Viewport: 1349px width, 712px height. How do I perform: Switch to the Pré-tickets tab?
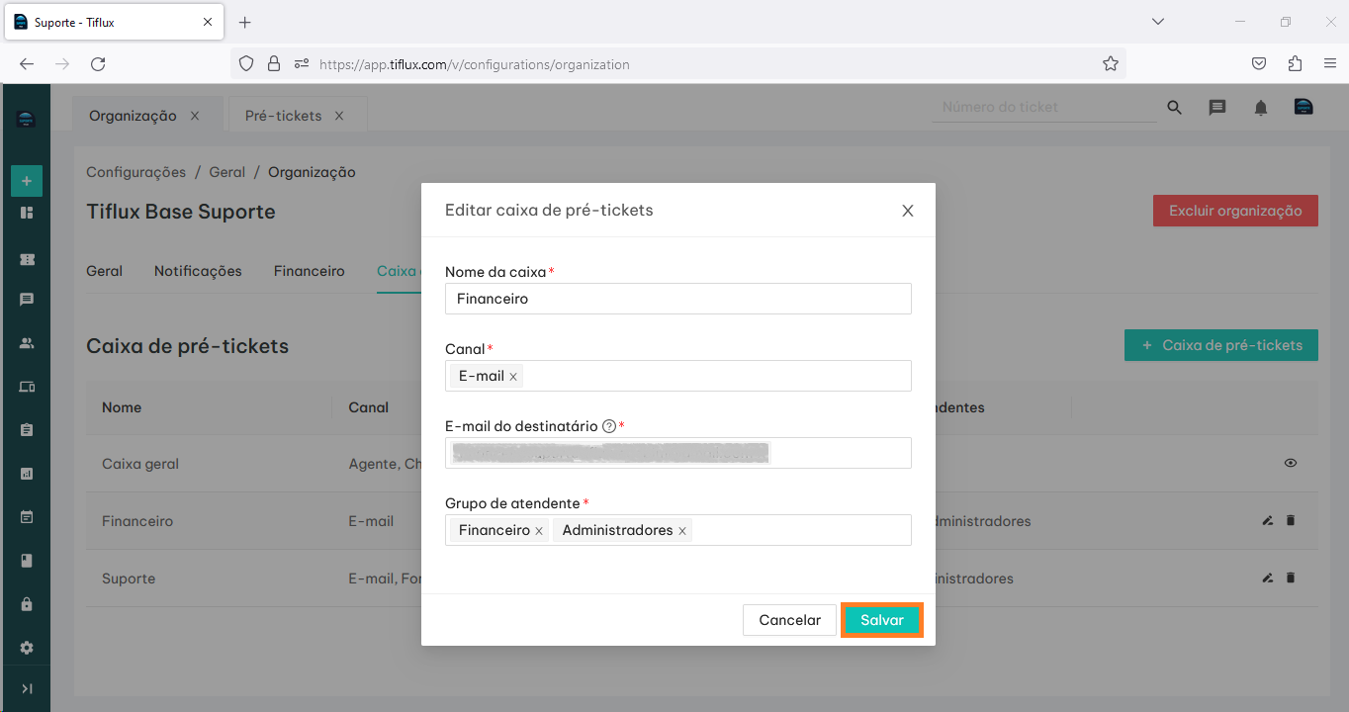[284, 116]
